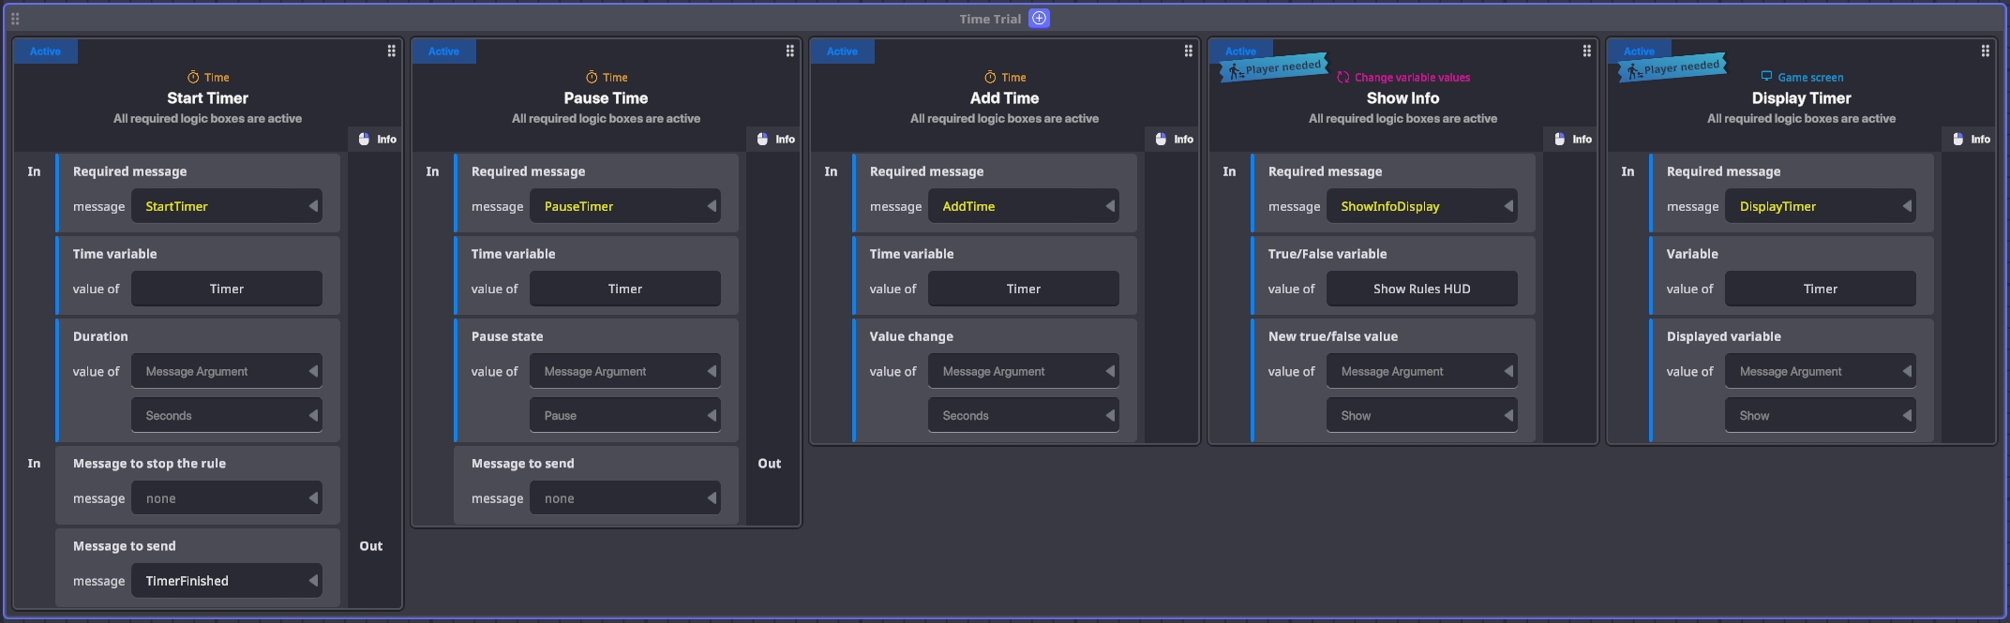Click the Info mouse icon on Add Time
Viewport: 2010px width, 623px height.
(x=1161, y=139)
